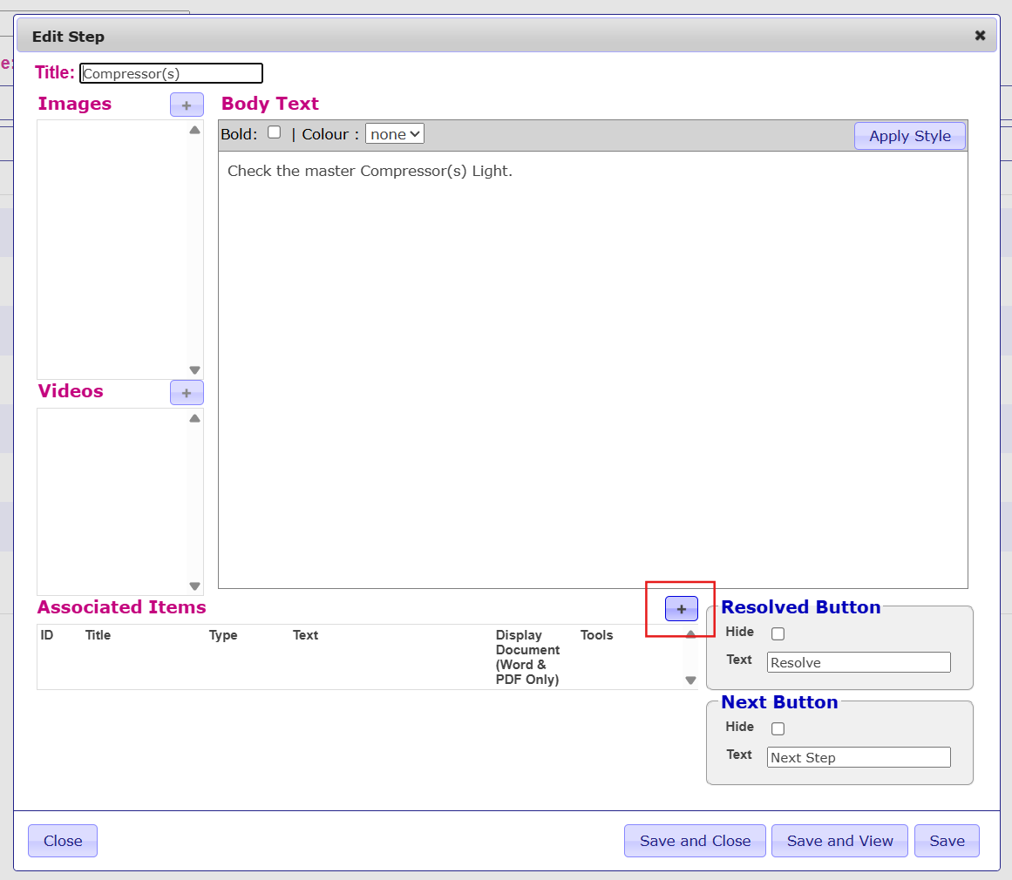Add a new video with plus icon
Screen dimensions: 1012x880
187,393
